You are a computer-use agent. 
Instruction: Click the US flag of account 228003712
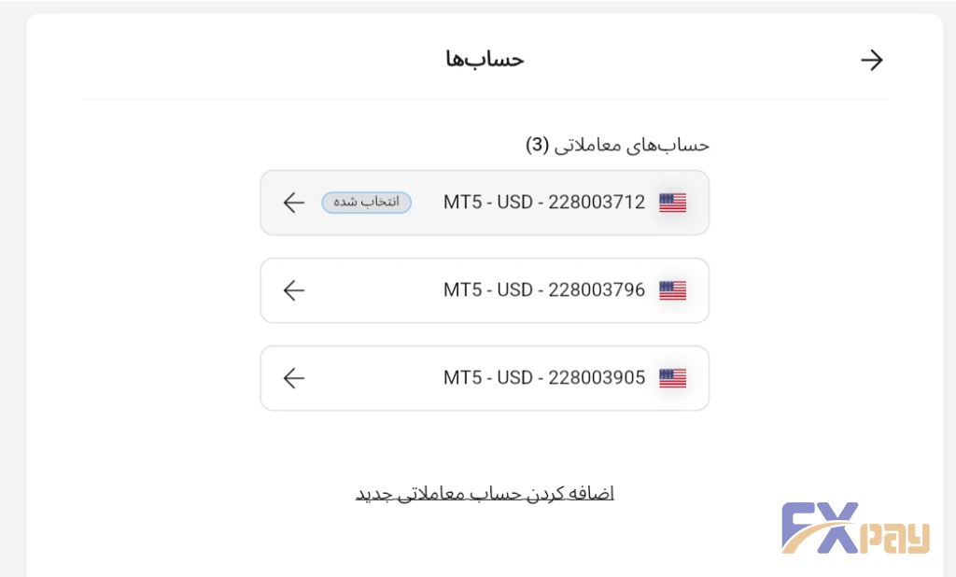(x=672, y=203)
